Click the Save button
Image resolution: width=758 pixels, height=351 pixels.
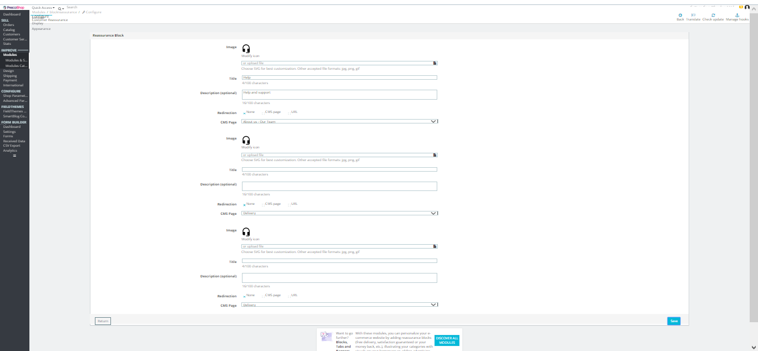674,321
